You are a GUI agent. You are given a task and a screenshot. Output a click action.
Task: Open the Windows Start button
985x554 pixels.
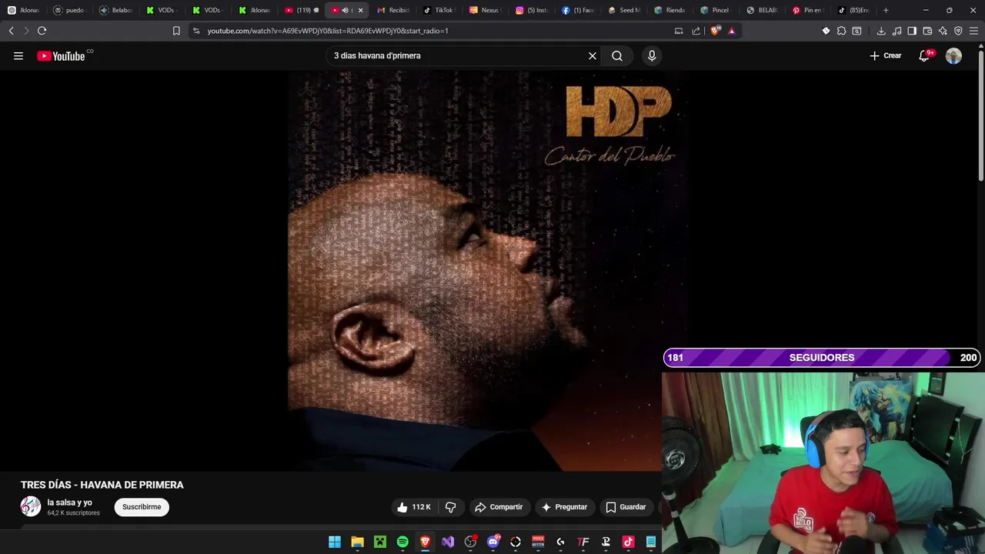point(335,542)
